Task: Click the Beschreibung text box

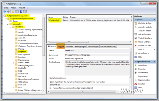Action: 96,68
